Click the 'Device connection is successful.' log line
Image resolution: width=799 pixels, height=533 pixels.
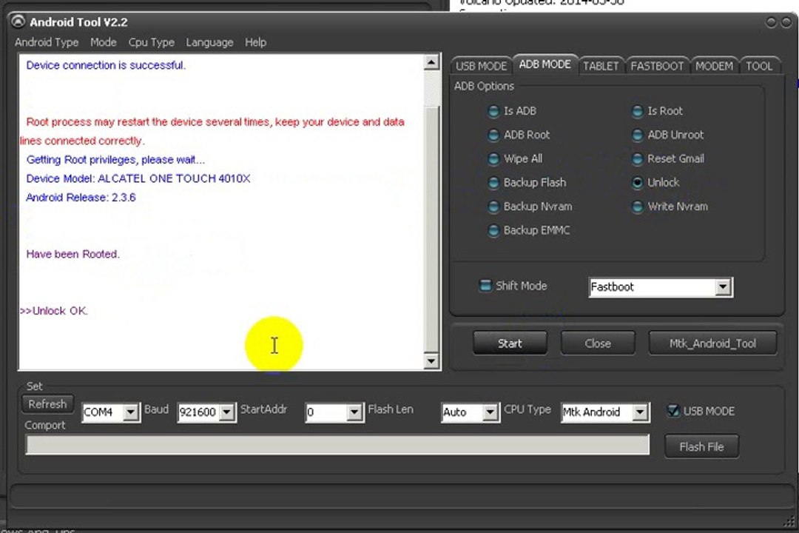tap(106, 65)
